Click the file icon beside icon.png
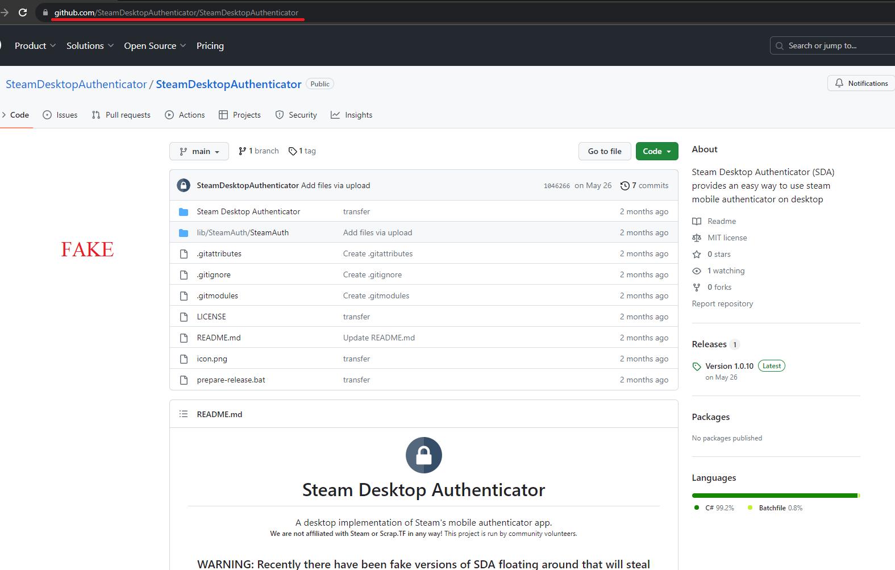Screen dimensions: 895x570 (184, 359)
